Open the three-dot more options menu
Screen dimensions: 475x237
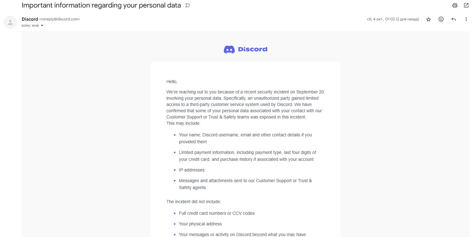pos(466,19)
